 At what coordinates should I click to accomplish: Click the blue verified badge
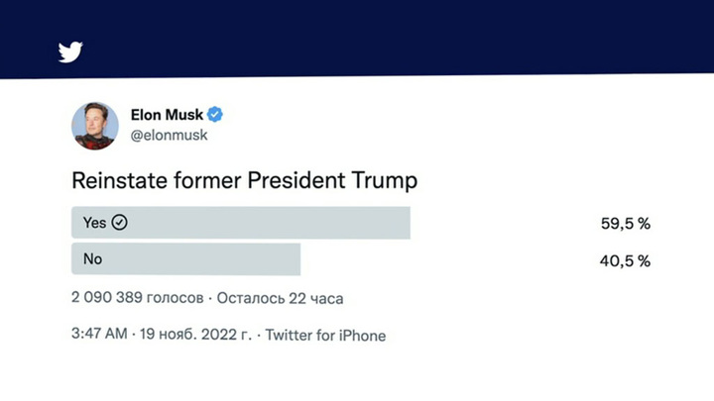(215, 115)
